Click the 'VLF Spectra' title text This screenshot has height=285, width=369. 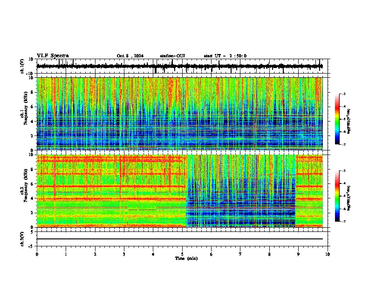(x=53, y=56)
